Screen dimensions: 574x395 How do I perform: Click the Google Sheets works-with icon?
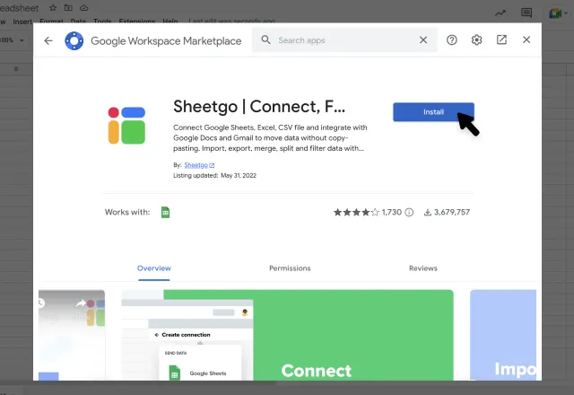click(165, 212)
